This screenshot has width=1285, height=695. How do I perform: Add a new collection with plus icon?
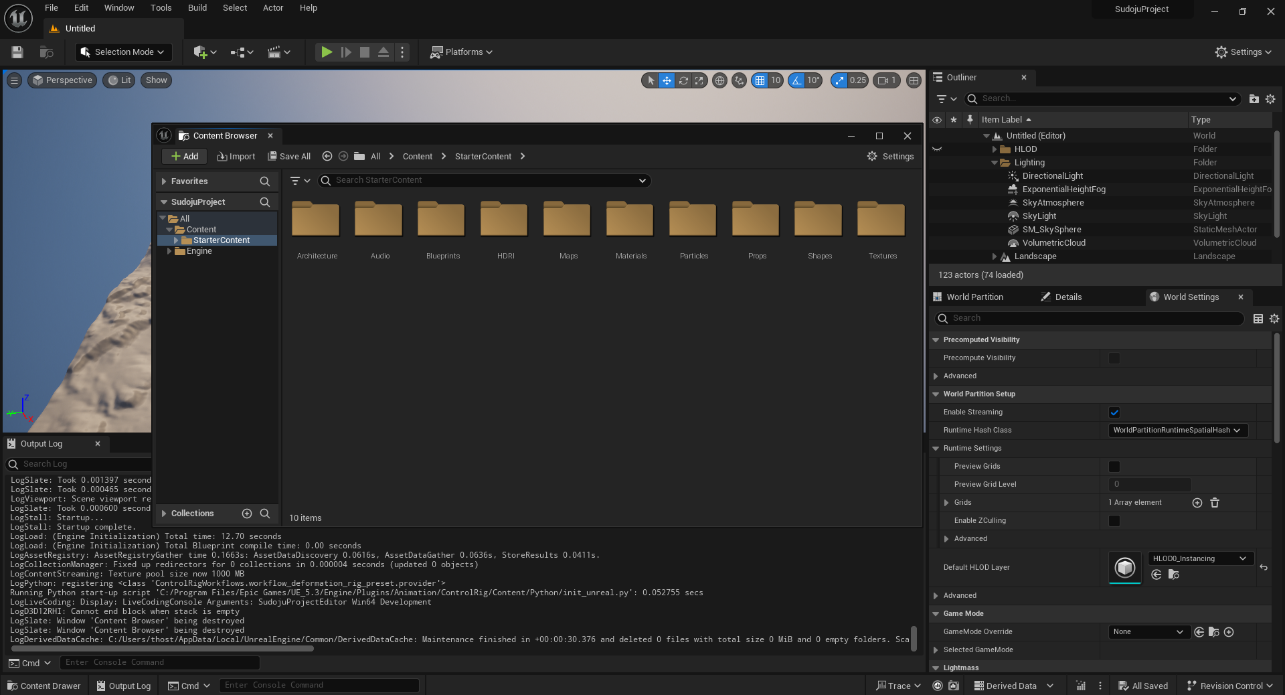(247, 514)
